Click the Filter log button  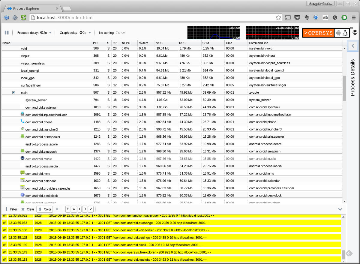tap(11, 209)
